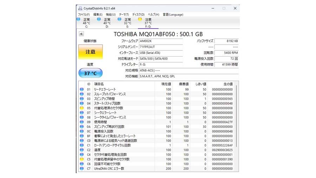Click the firmware field AM002K
Viewport: 316px width, 178px height.
(x=161, y=41)
